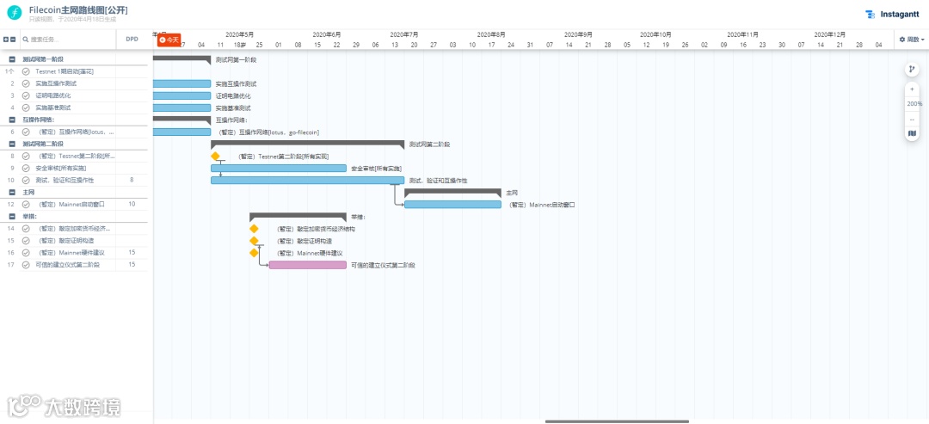Click the 测试网第二阶段 group title in list
This screenshot has height=424, width=929.
pos(43,144)
